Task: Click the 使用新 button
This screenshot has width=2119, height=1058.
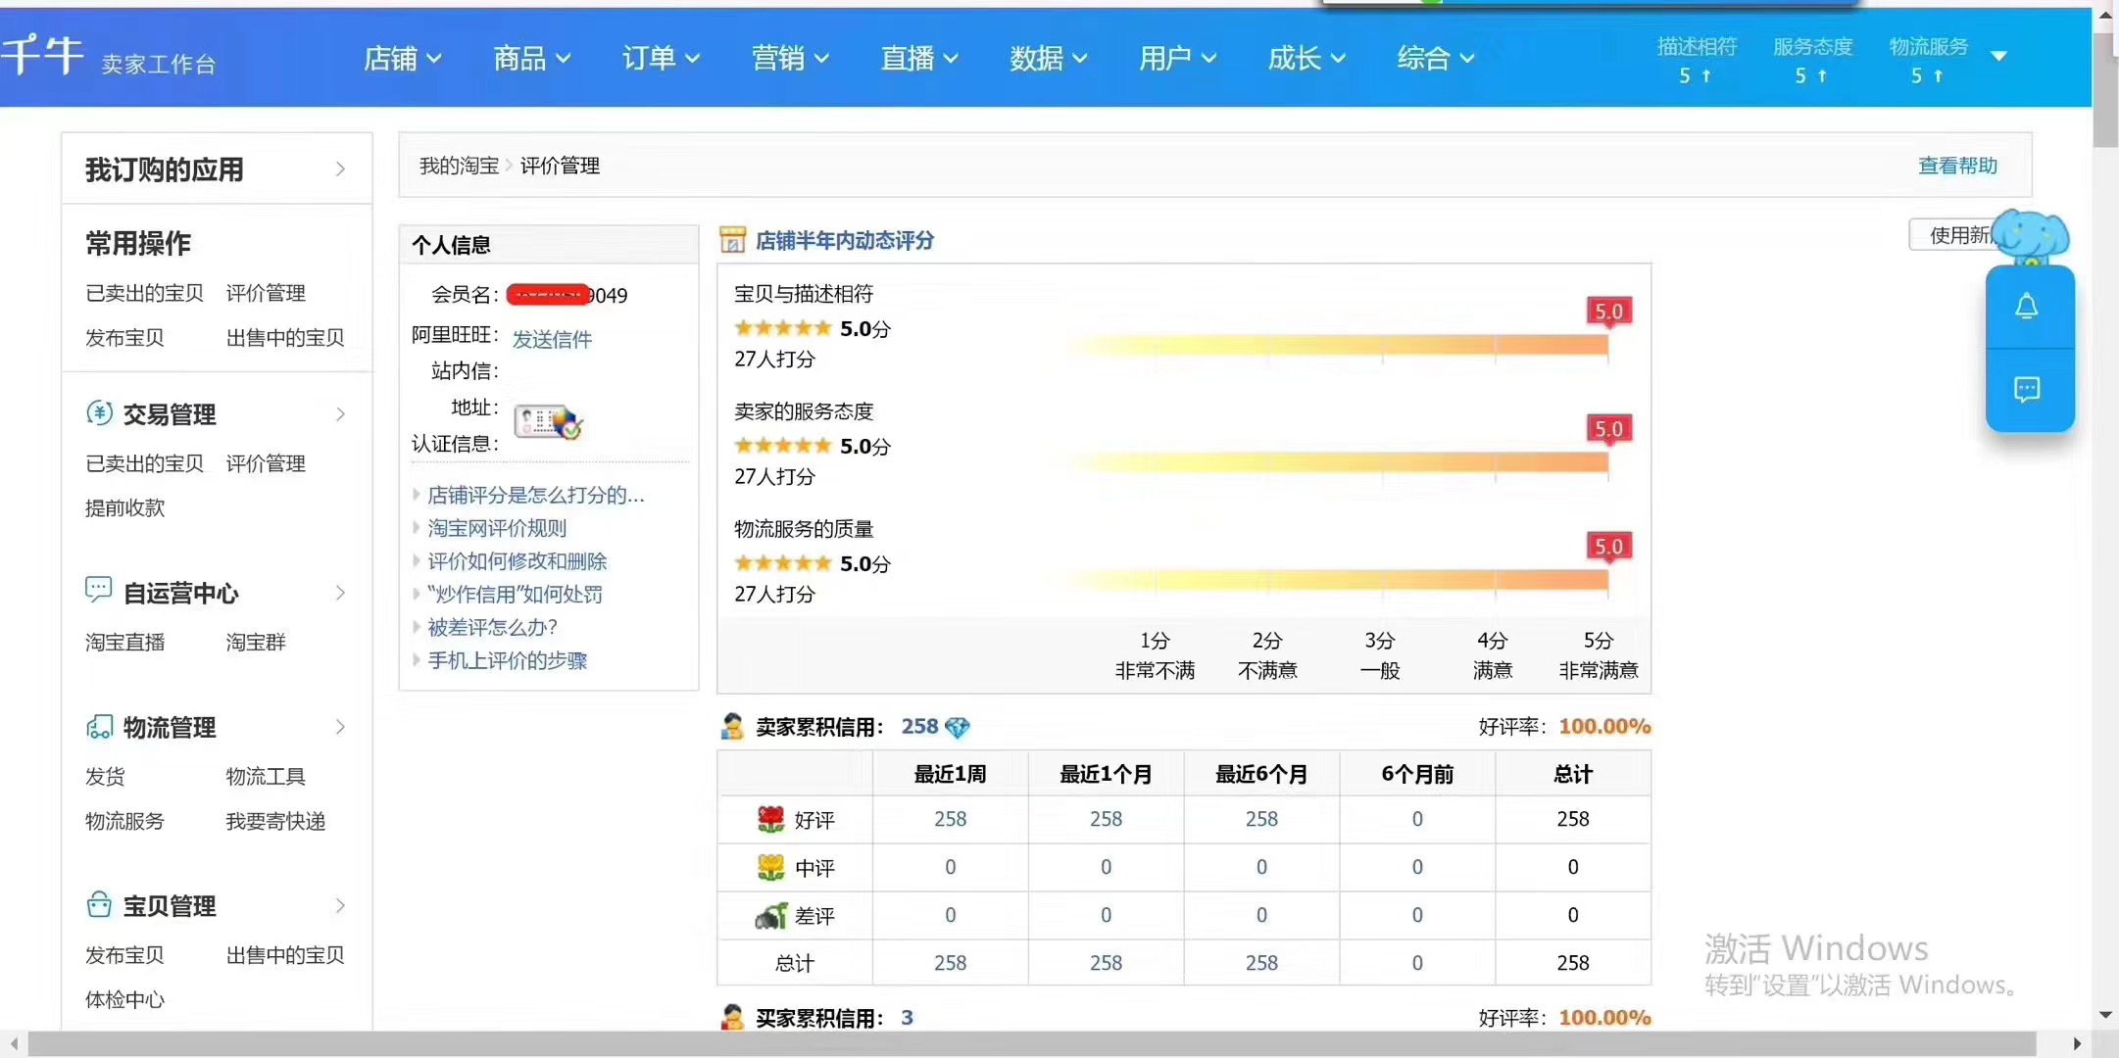Action: [1953, 235]
